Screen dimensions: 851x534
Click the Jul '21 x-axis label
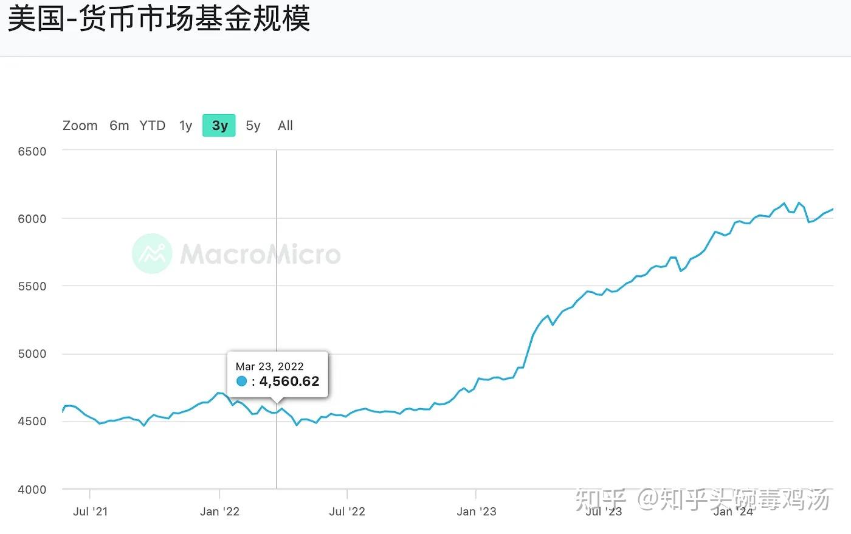click(x=90, y=512)
